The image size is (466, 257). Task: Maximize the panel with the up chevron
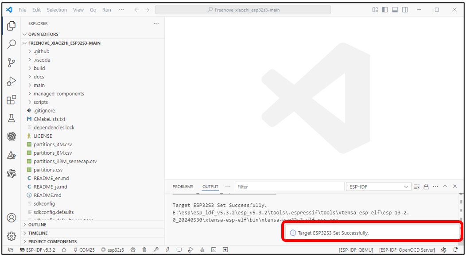pos(445,186)
